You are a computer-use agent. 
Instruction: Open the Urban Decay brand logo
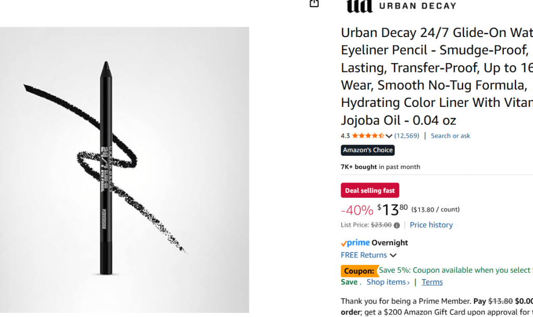click(401, 6)
